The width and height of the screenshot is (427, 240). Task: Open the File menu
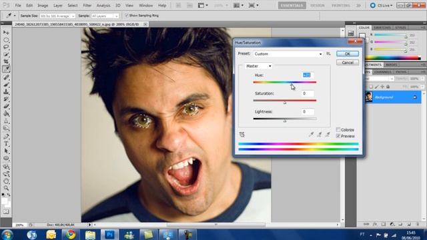pos(18,5)
